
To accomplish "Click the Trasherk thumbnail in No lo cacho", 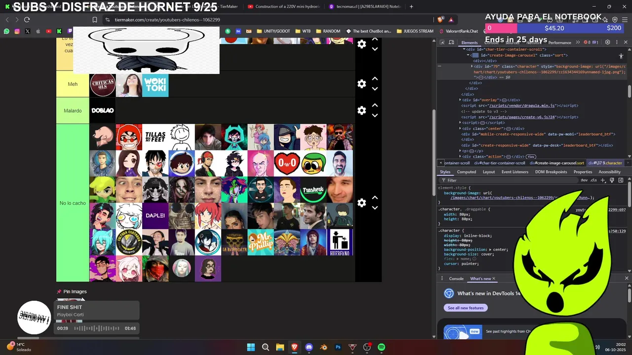I will pos(313,190).
